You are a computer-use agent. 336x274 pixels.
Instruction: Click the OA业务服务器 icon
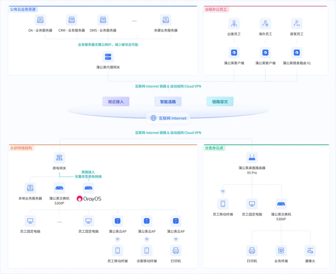point(40,20)
